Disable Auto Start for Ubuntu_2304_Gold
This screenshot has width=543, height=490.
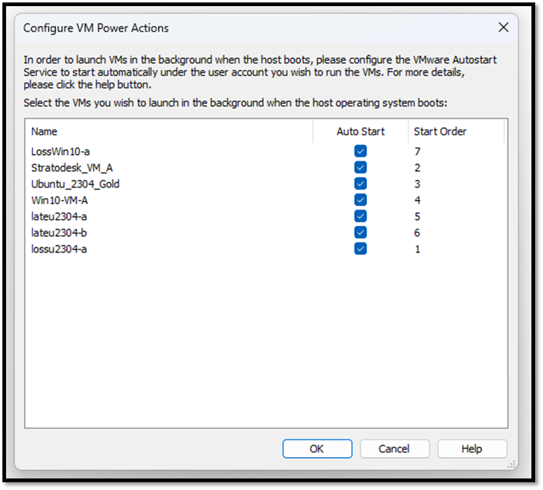tap(361, 184)
